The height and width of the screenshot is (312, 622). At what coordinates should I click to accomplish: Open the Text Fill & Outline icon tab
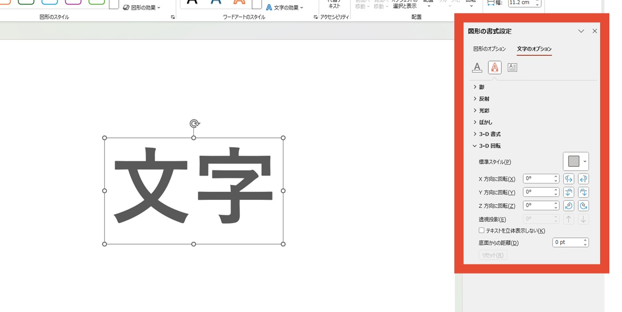coord(477,67)
